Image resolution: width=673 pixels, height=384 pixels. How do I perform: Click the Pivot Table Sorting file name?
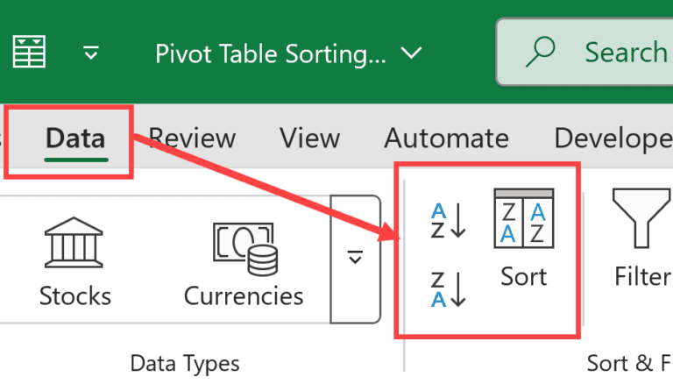coord(271,54)
